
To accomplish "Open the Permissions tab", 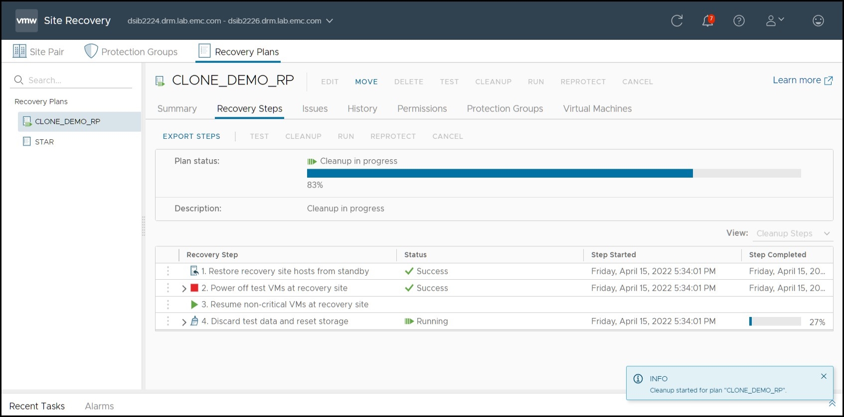I will pos(422,108).
